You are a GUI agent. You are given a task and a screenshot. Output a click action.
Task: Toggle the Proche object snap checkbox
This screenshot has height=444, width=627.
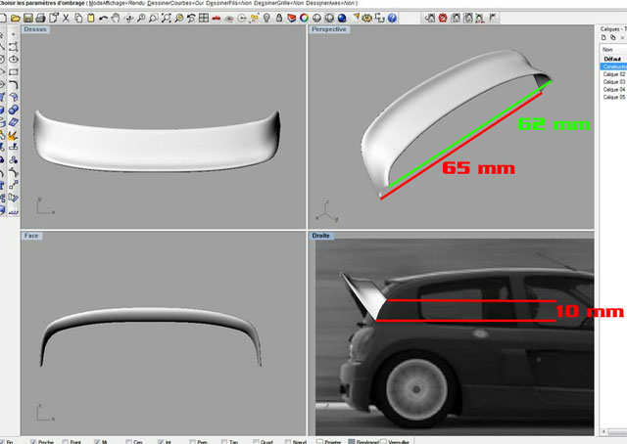(33, 441)
